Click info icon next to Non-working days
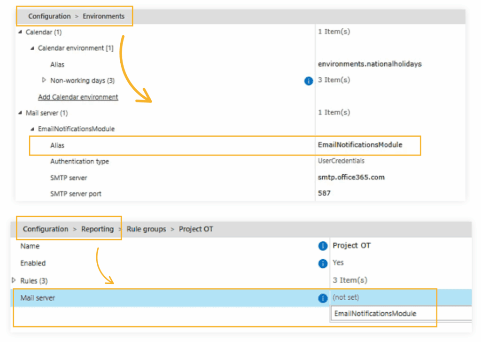 click(x=308, y=81)
